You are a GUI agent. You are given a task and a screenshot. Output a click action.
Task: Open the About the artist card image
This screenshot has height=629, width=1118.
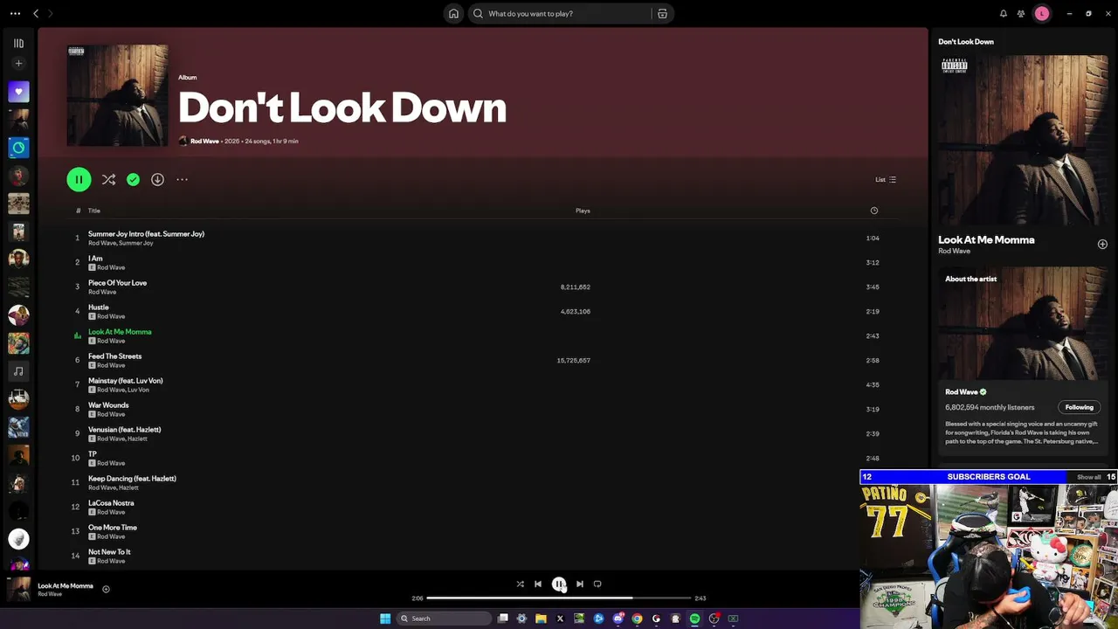1023,323
